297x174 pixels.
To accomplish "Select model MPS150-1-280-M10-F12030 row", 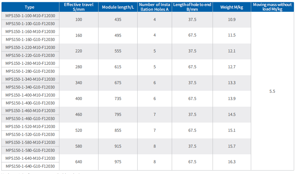I will 30,63.
